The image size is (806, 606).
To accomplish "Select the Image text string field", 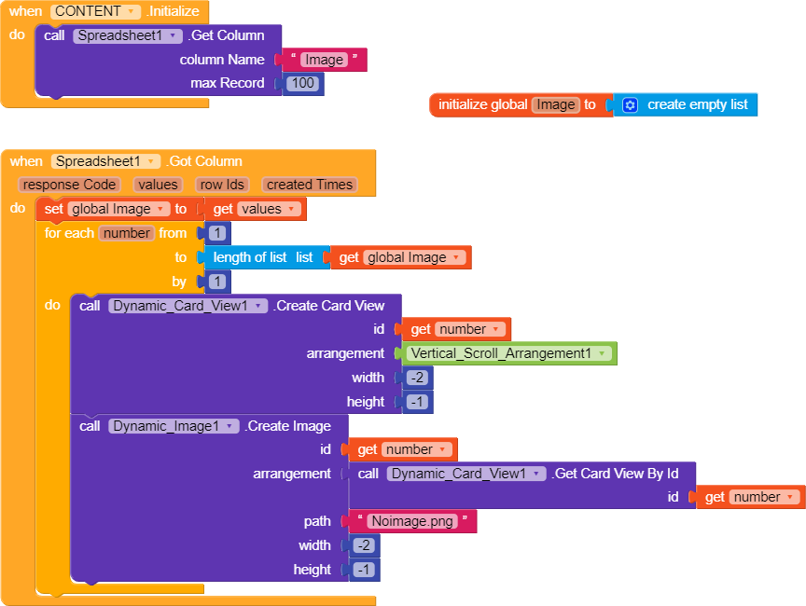I will pos(324,60).
